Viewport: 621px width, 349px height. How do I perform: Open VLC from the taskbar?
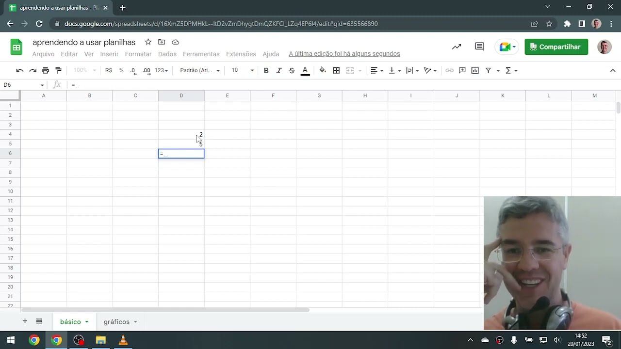tap(123, 340)
